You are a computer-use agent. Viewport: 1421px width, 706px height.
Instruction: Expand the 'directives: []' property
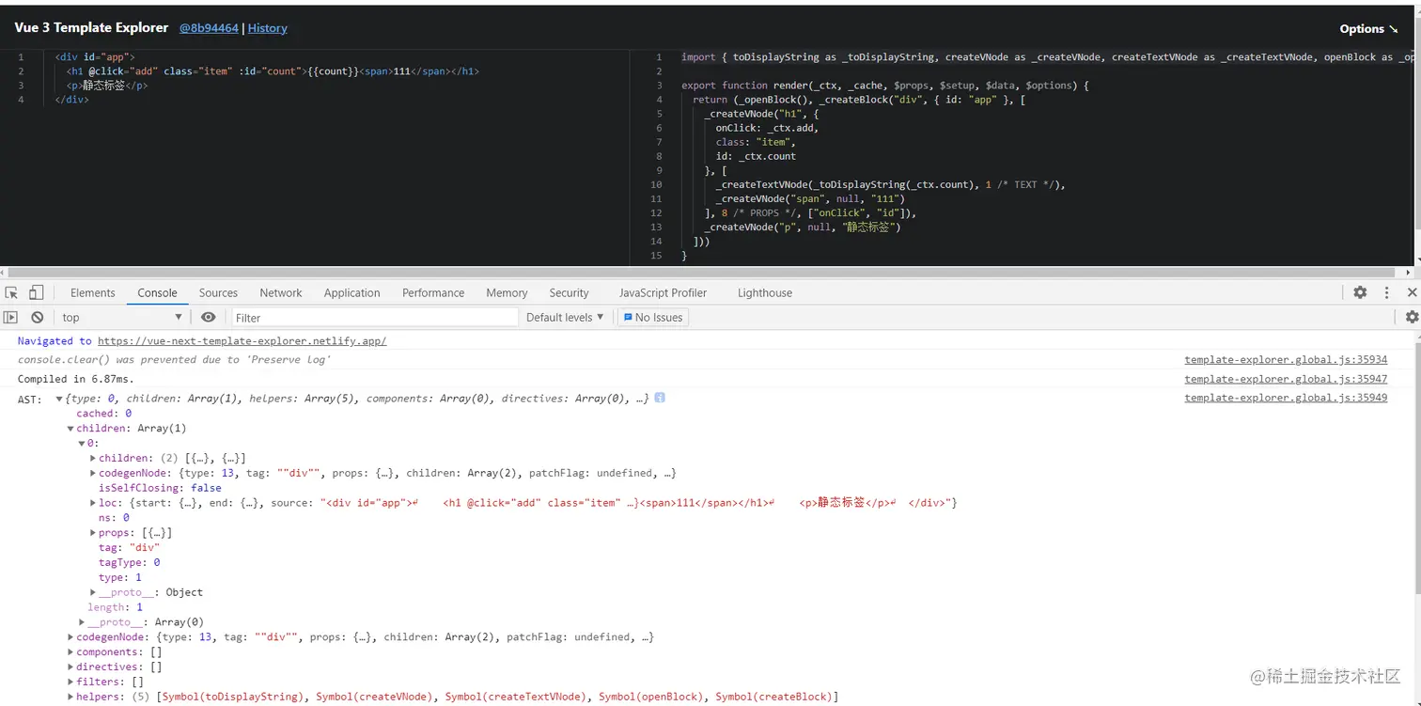click(x=70, y=667)
